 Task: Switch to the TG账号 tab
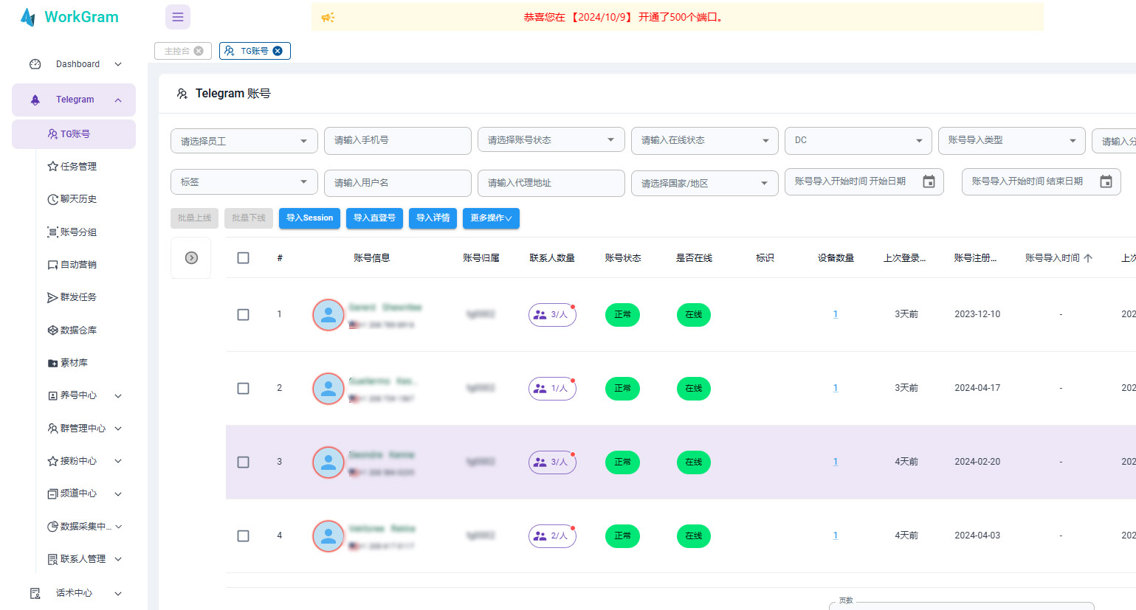(255, 51)
